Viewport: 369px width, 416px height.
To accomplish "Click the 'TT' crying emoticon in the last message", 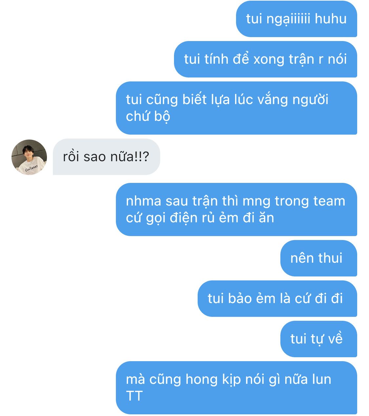I will pyautogui.click(x=134, y=396).
